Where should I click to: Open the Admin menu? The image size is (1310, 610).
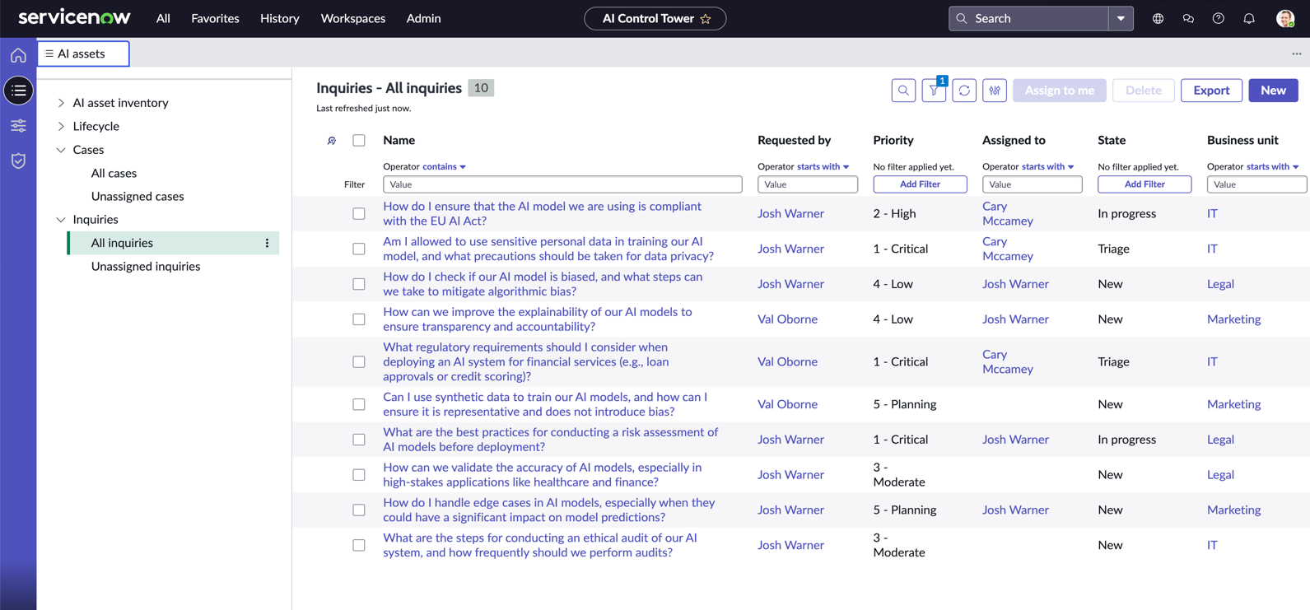tap(423, 18)
